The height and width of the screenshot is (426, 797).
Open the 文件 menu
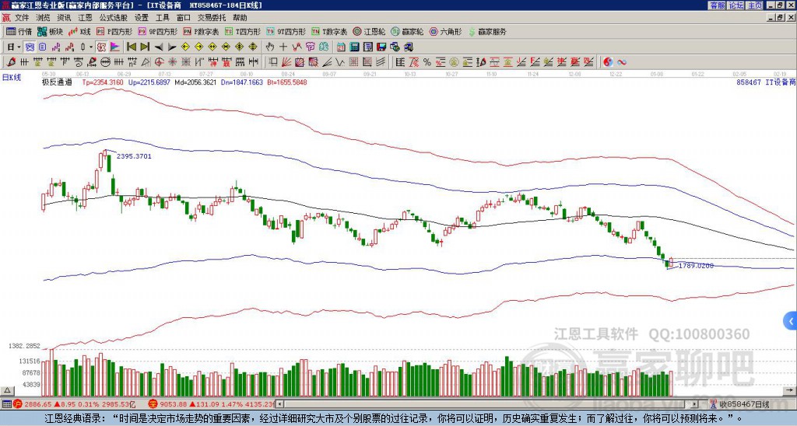pyautogui.click(x=22, y=18)
